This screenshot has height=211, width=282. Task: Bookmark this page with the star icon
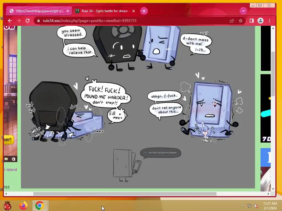[x=241, y=21]
